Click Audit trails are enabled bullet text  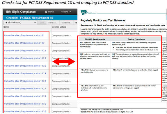pyautogui.click(x=137, y=48)
